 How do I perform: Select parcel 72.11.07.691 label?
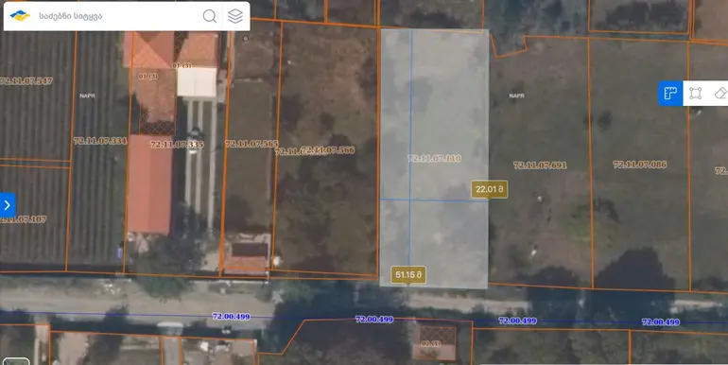pyautogui.click(x=540, y=165)
